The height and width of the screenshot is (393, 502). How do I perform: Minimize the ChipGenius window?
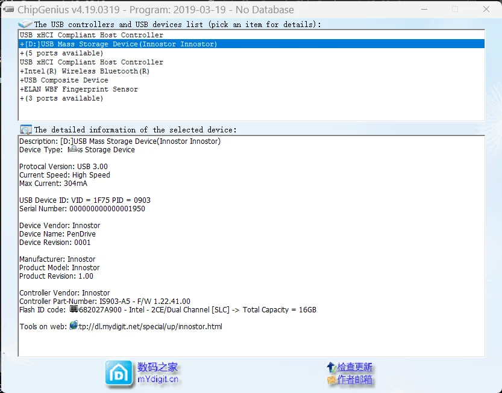tap(424, 9)
